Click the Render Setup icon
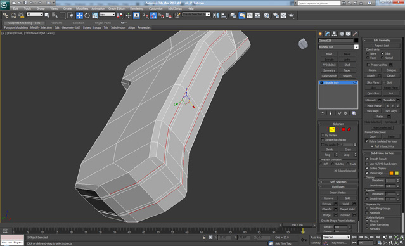The width and height of the screenshot is (405, 246). (276, 15)
